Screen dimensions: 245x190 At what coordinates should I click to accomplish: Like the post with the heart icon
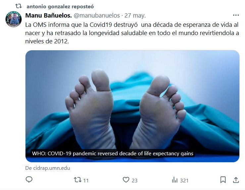tap(126, 180)
